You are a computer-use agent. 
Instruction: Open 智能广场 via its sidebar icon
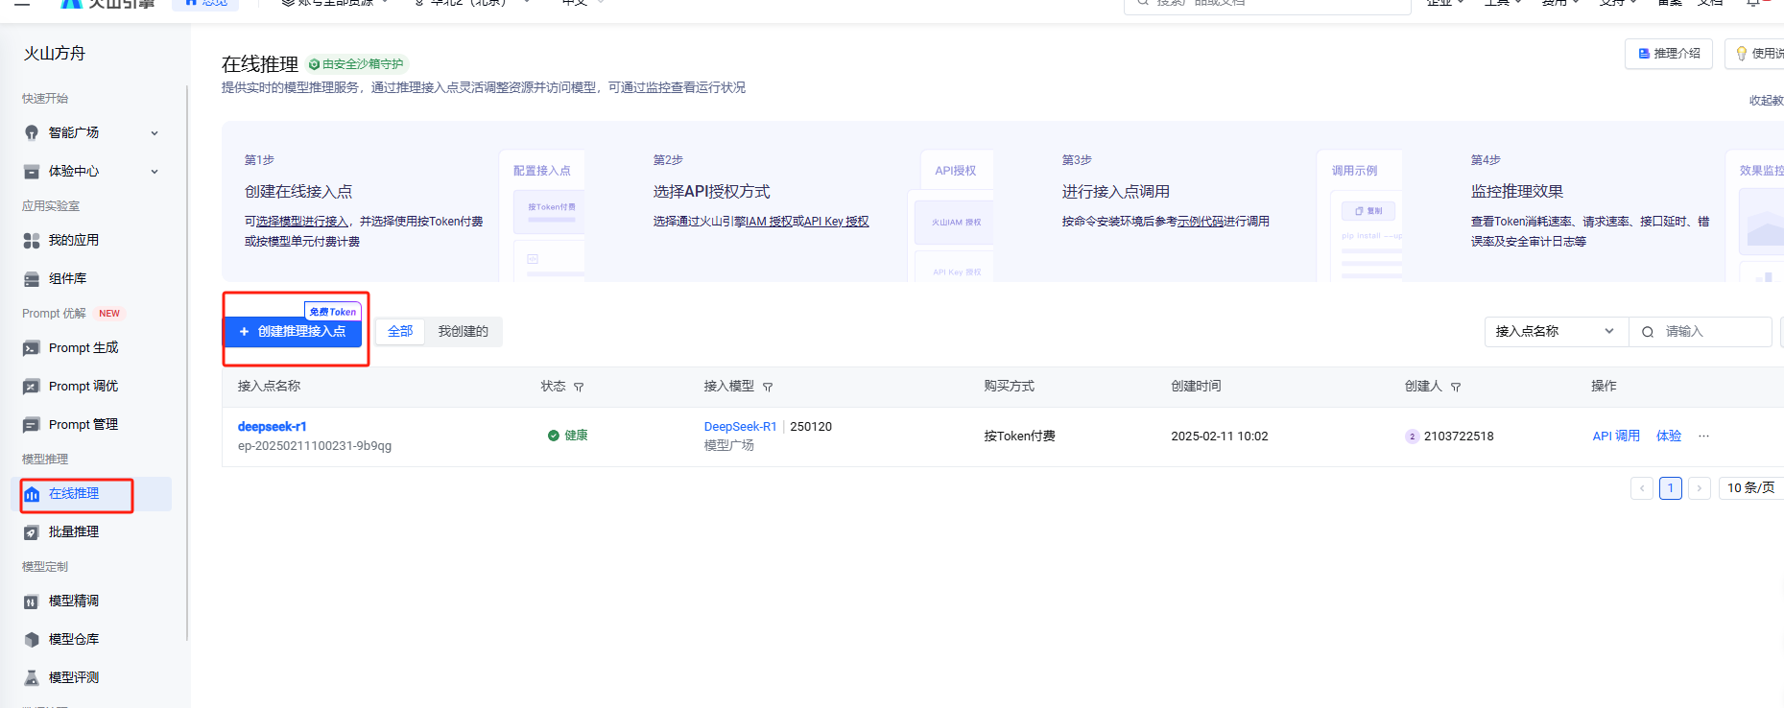32,133
